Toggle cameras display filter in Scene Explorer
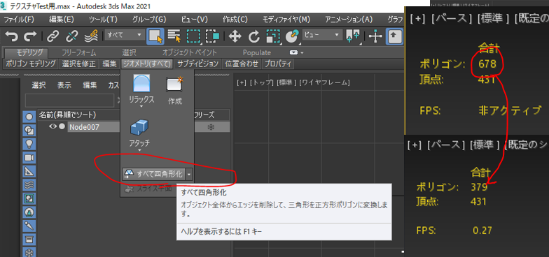The image size is (549, 257). [29, 158]
